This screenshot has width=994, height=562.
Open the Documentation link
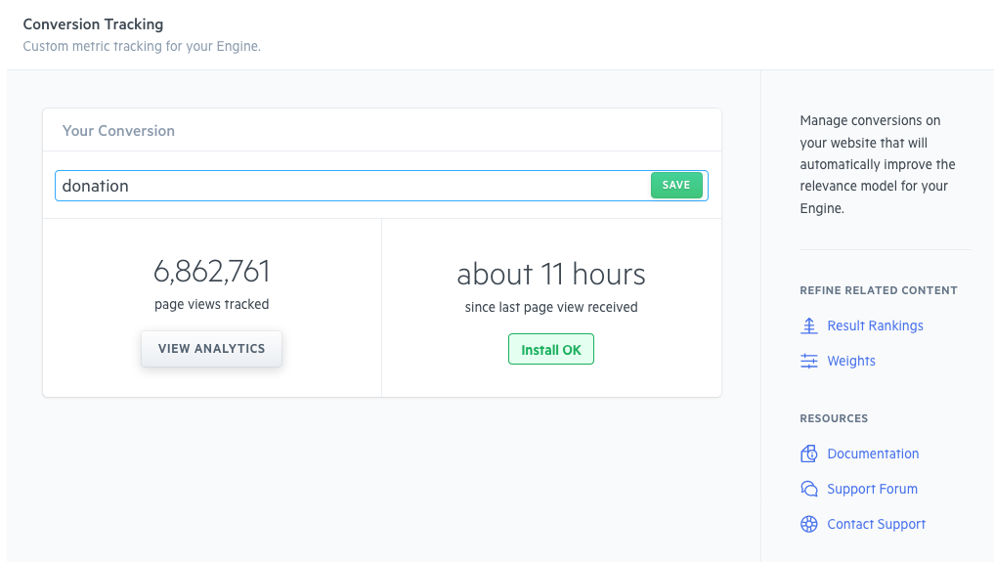pyautogui.click(x=873, y=454)
